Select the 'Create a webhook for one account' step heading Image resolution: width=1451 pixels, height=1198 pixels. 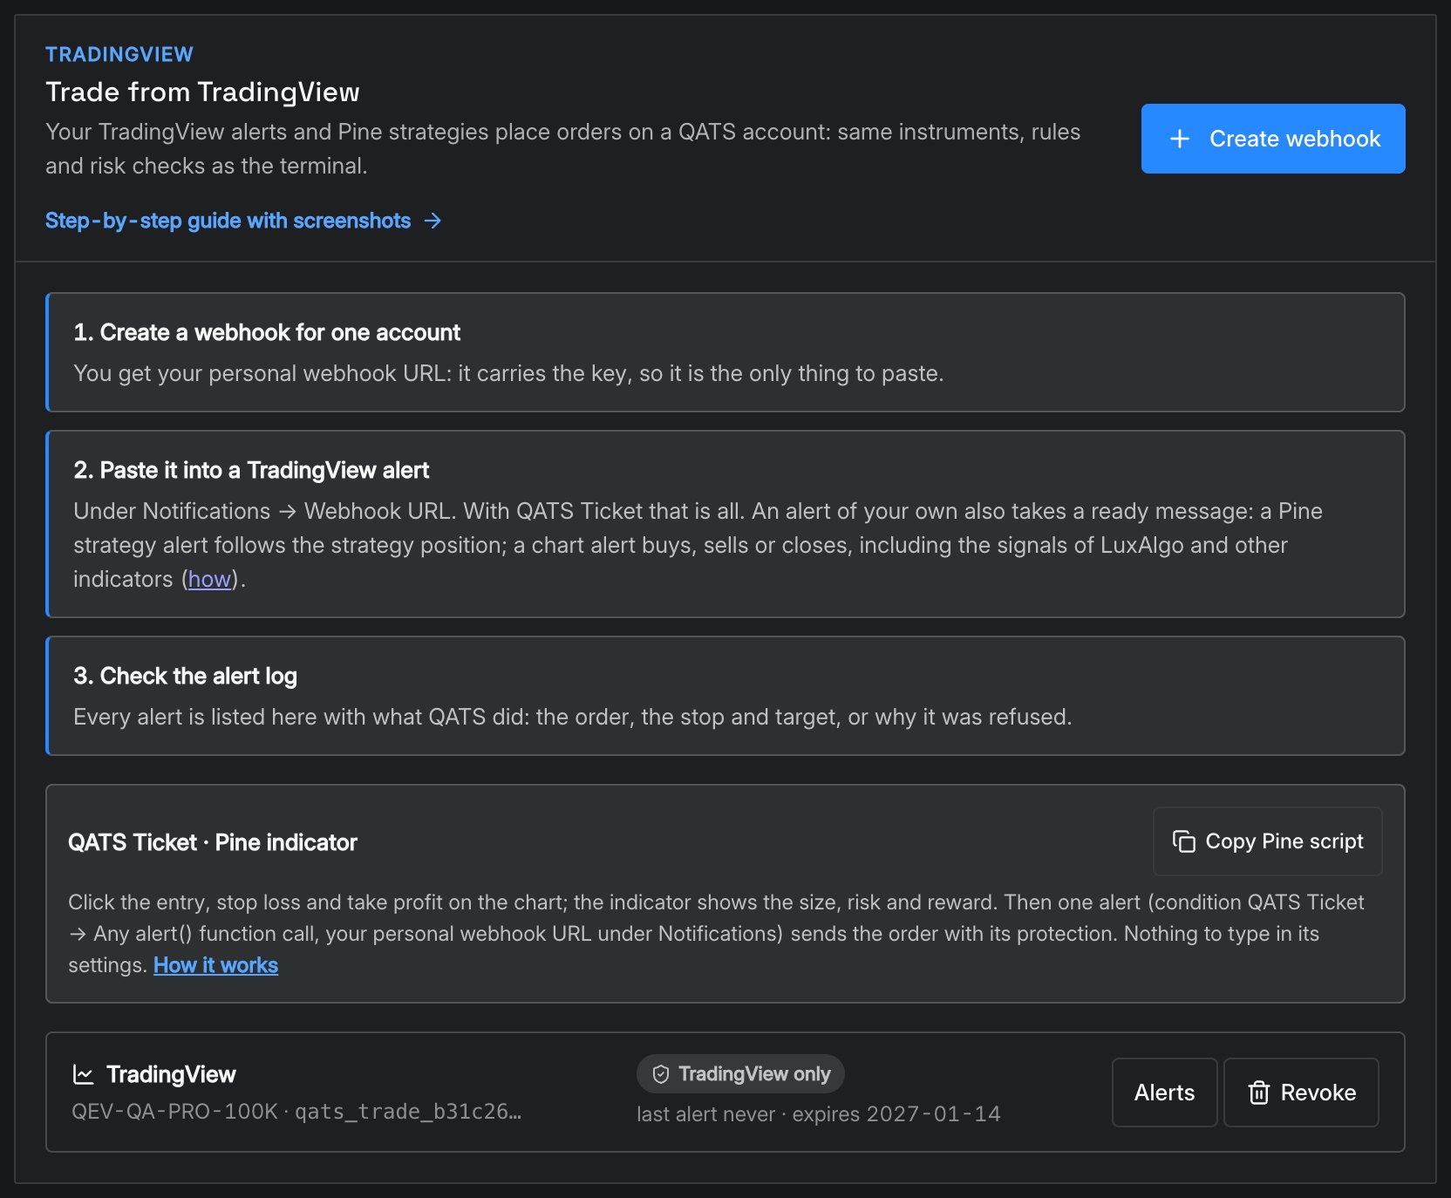pos(267,332)
